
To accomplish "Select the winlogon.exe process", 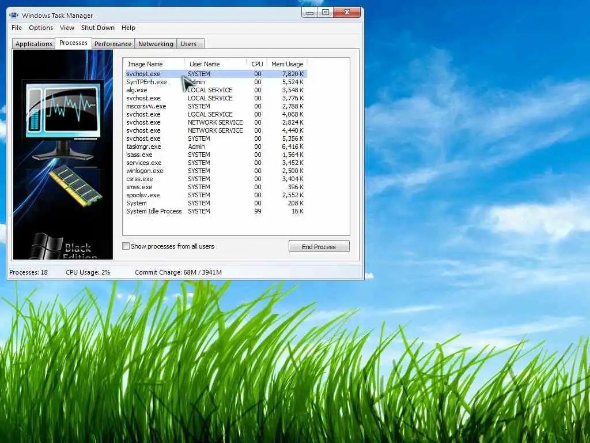I will (x=215, y=171).
